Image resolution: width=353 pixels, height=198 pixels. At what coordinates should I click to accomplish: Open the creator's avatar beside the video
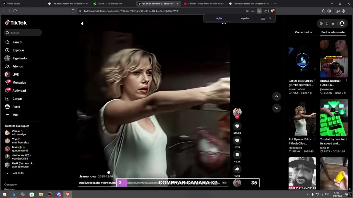point(237,112)
